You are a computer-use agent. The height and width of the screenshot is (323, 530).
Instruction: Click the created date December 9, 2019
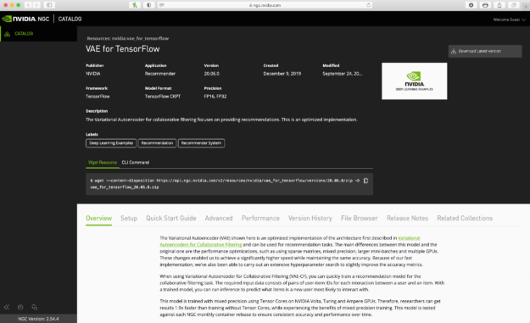[282, 74]
